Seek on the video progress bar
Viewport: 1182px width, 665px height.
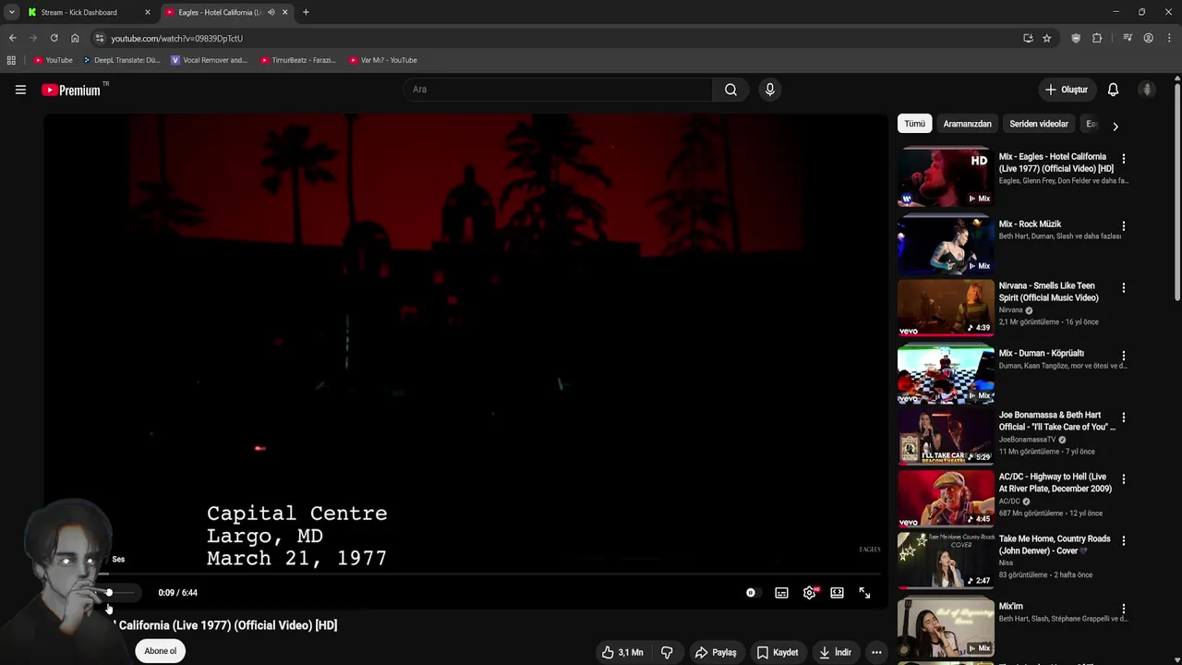[466, 574]
